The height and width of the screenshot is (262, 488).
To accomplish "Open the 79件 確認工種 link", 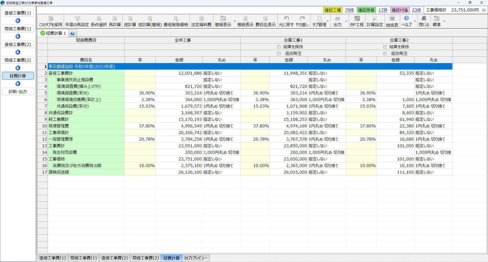I will (x=349, y=9).
